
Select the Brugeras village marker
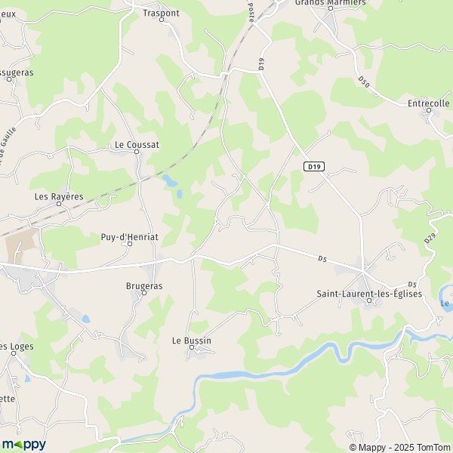(144, 293)
